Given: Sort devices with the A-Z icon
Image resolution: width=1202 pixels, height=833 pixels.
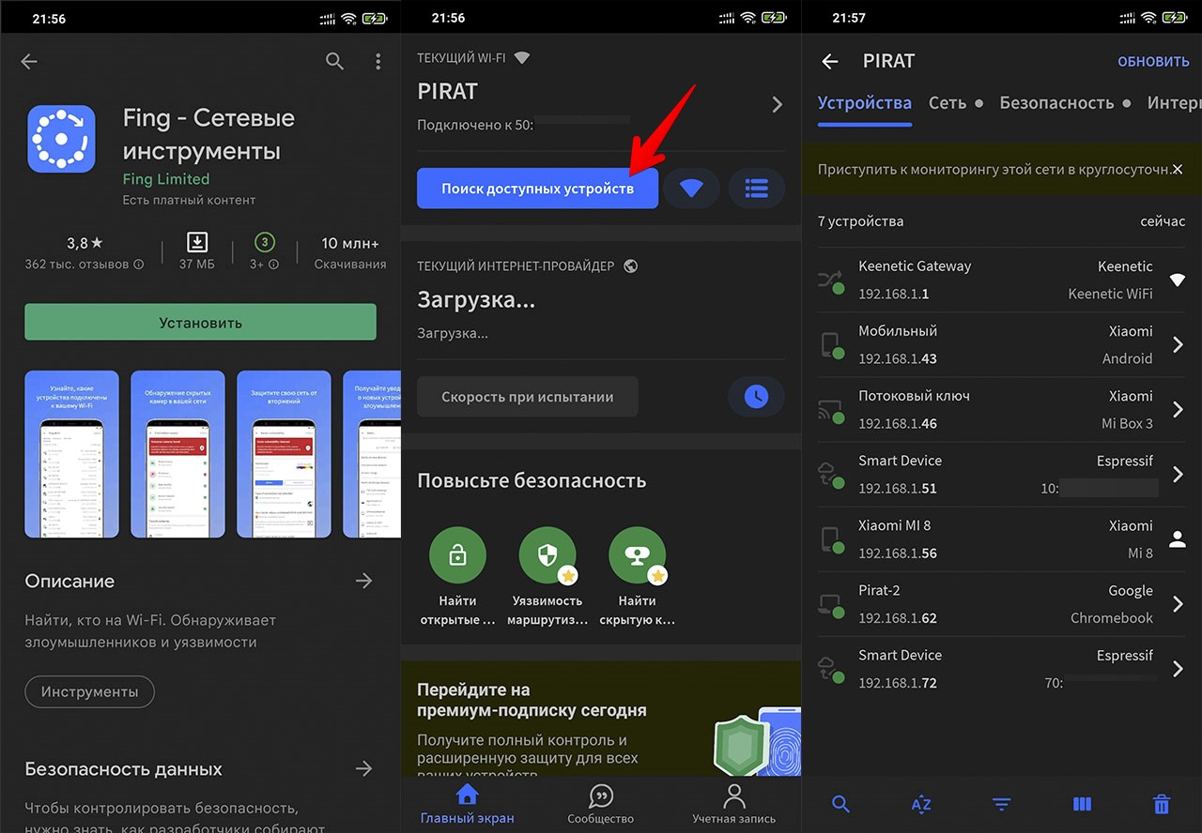Looking at the screenshot, I should (921, 804).
